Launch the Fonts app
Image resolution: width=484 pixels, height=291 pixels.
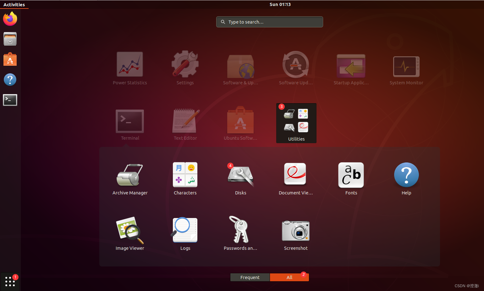(351, 179)
